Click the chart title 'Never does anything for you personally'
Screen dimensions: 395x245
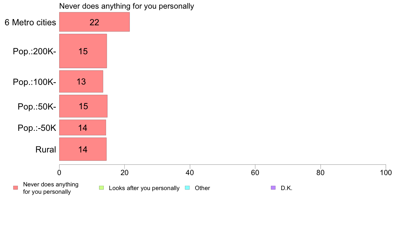tap(126, 6)
